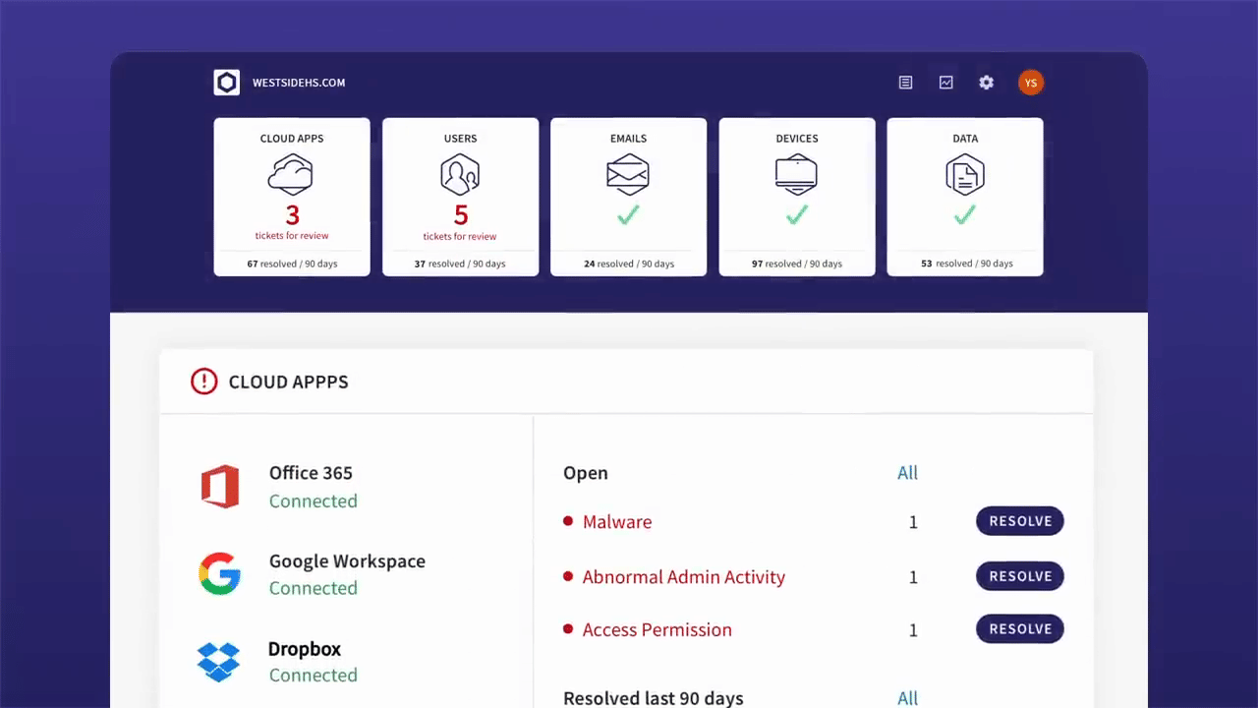Open the reports list icon in header
The width and height of the screenshot is (1258, 708).
pos(906,83)
